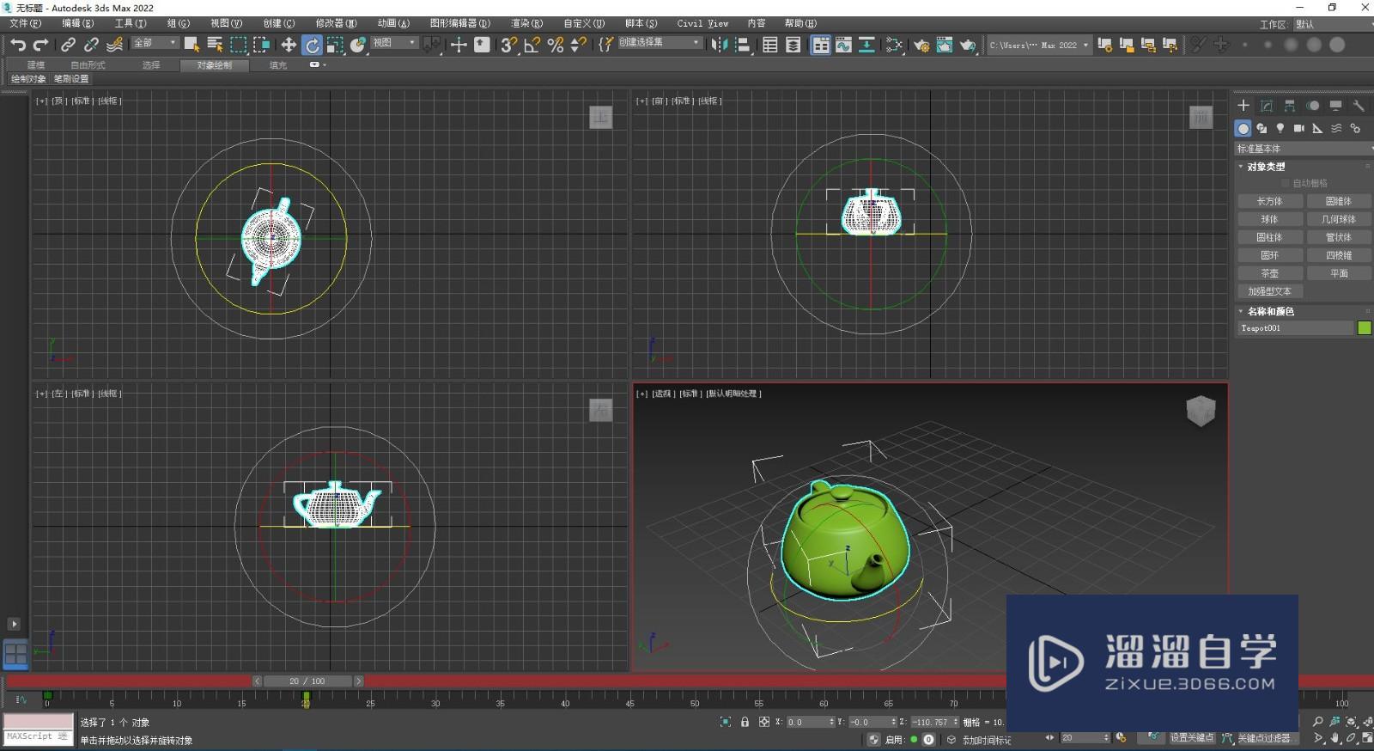1374x751 pixels.
Task: Open the 修改器(M) menu
Action: click(336, 23)
